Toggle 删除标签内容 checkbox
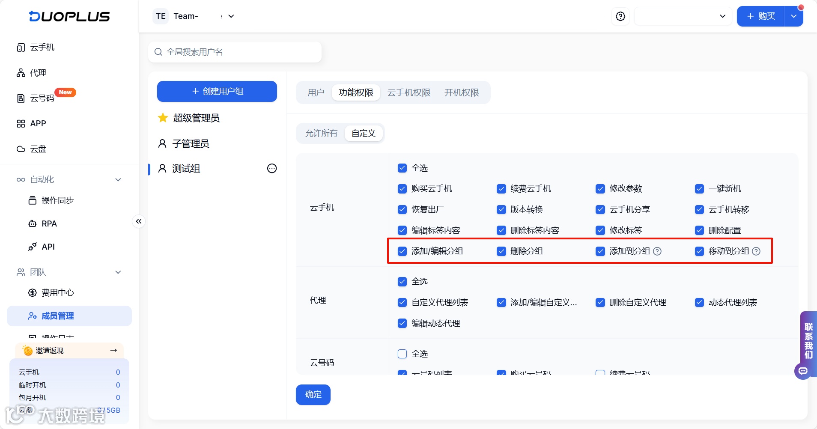The image size is (817, 429). pos(501,230)
